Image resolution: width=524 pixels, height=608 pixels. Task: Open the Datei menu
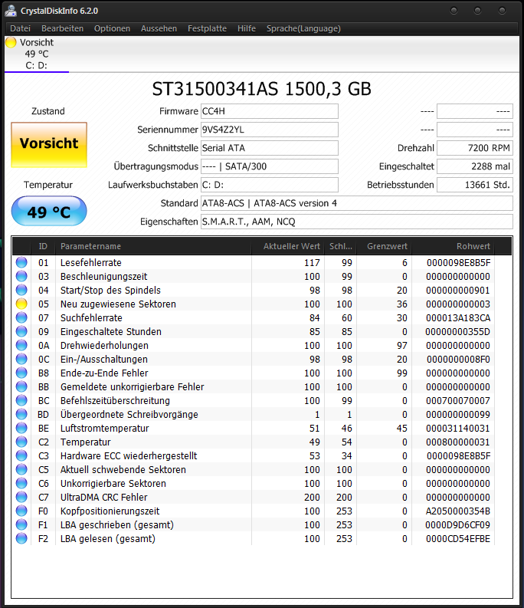pyautogui.click(x=20, y=28)
